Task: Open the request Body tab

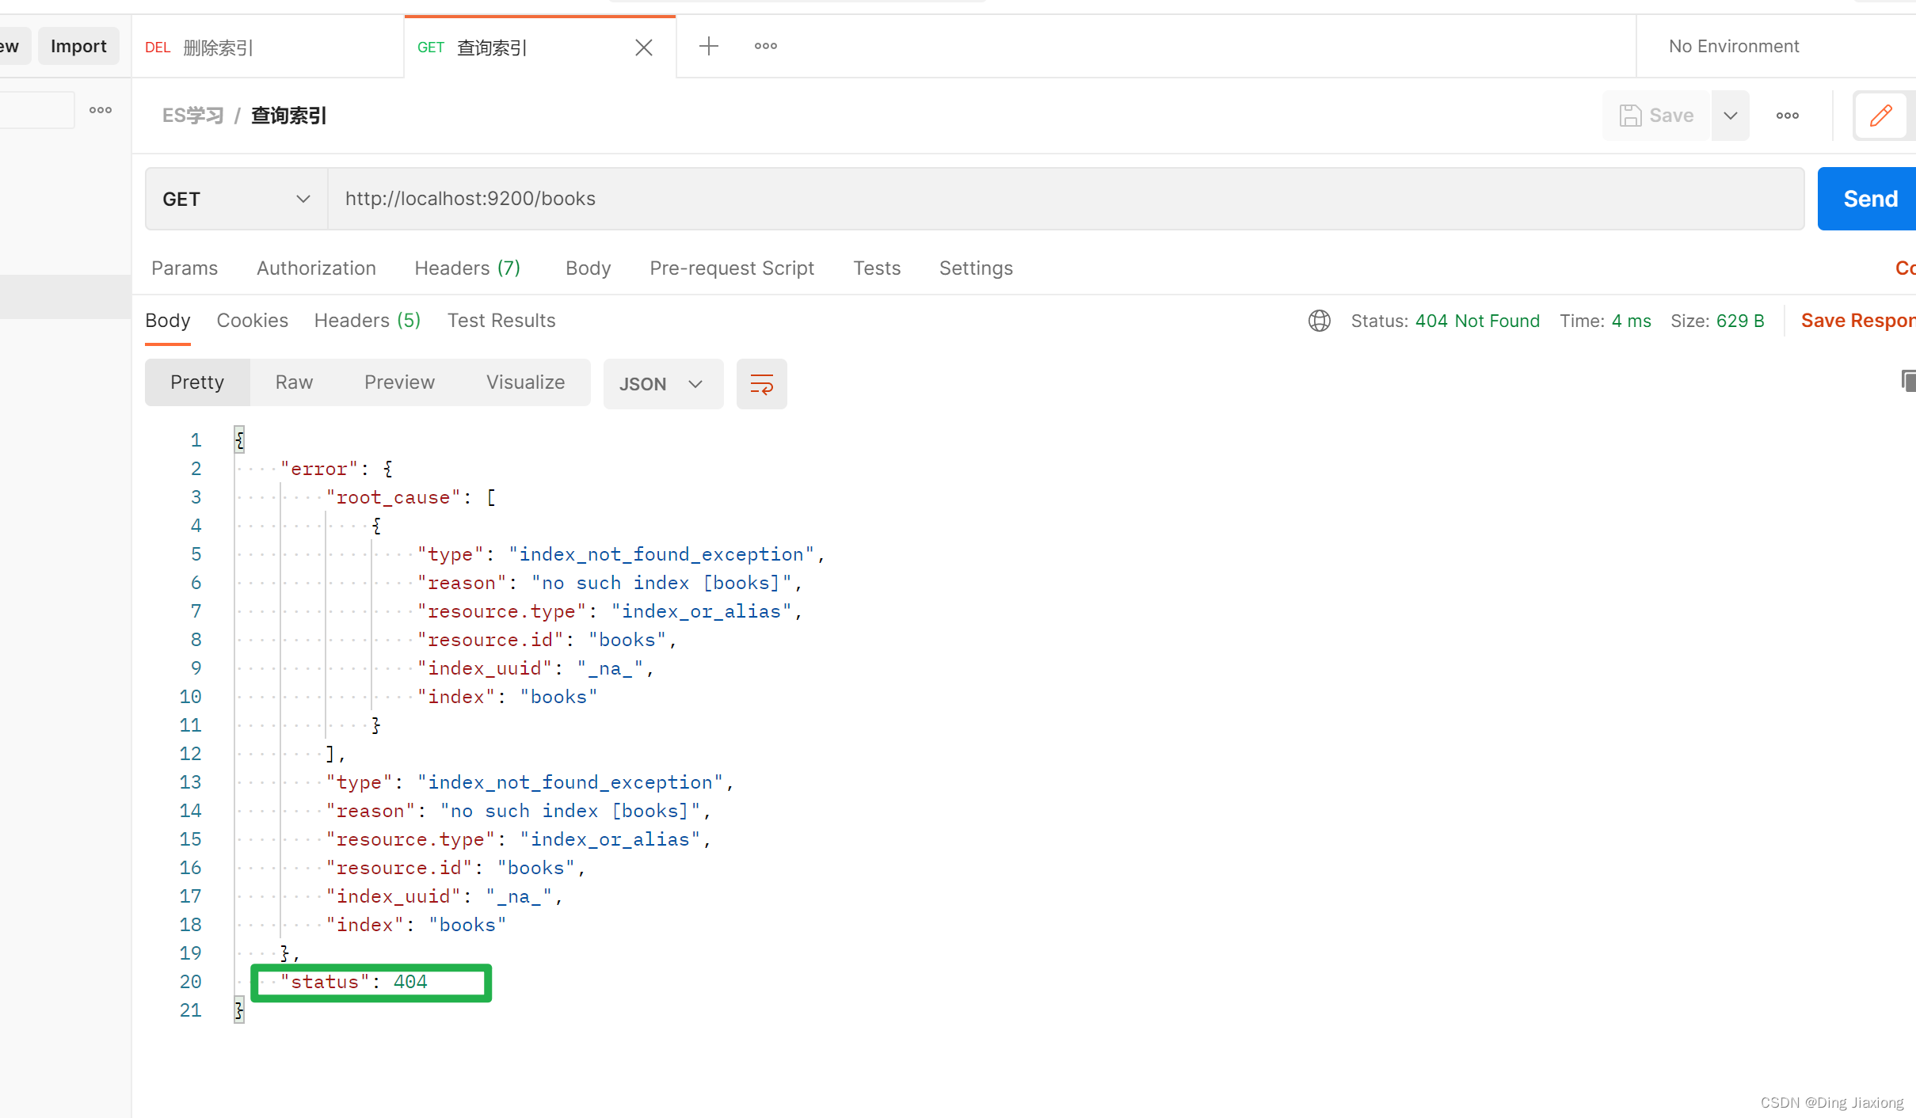Action: tap(588, 268)
